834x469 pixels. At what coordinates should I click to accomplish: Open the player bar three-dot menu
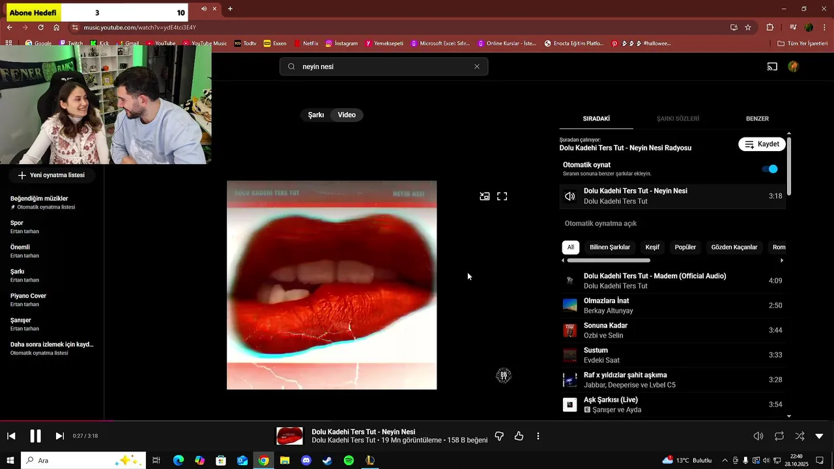538,436
